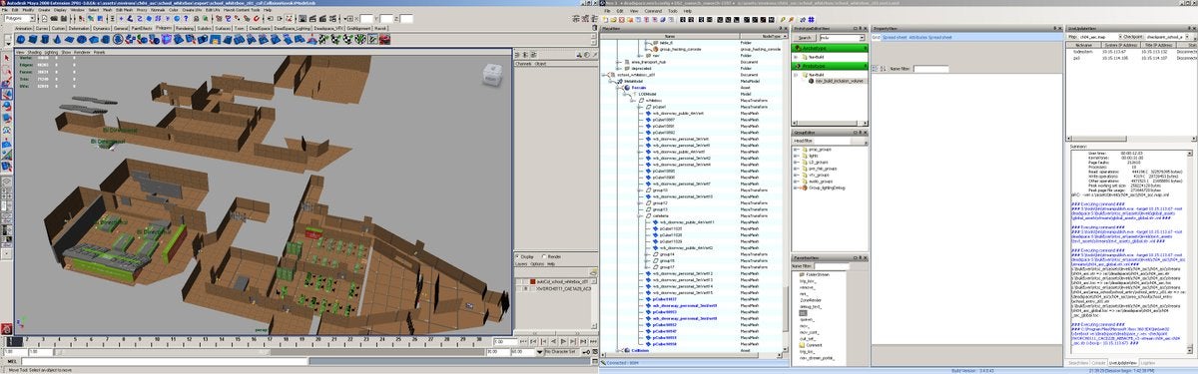Select nav_build_inclusion_volume prototype
This screenshot has width=1198, height=374.
click(x=840, y=80)
